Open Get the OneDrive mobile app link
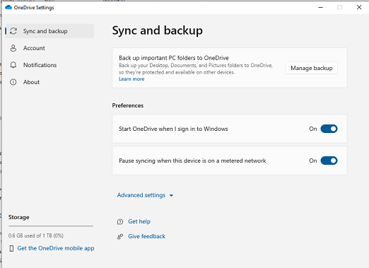This screenshot has width=369, height=268. (x=56, y=248)
